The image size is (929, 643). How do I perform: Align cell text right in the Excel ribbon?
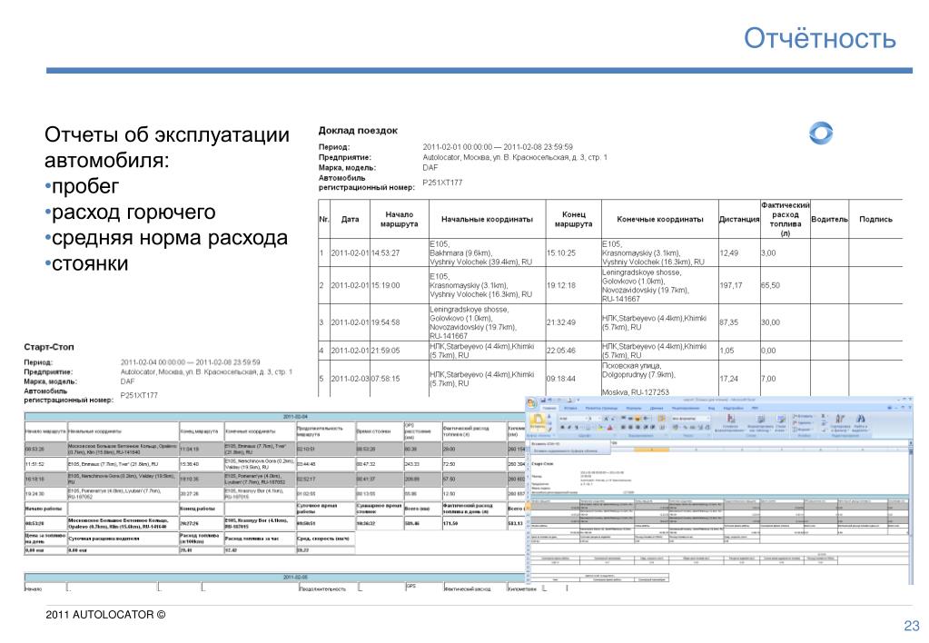pyautogui.click(x=637, y=427)
